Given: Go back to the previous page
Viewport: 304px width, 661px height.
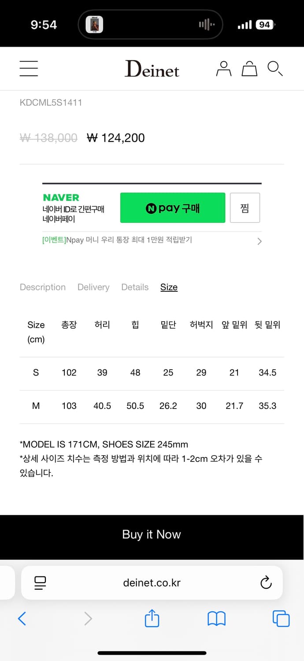Looking at the screenshot, I should pos(22,618).
